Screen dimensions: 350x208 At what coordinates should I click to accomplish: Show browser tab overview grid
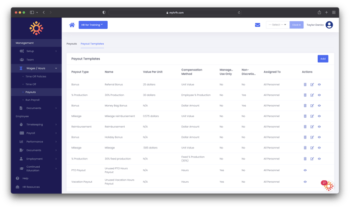(334, 12)
